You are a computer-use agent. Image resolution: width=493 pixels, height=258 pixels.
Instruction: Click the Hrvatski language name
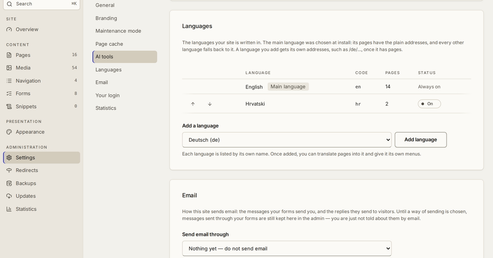255,104
